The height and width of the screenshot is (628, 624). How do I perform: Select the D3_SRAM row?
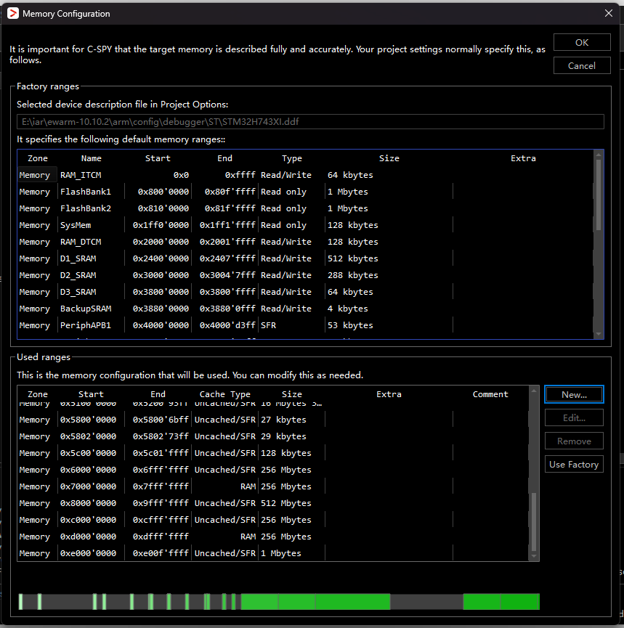pos(305,292)
